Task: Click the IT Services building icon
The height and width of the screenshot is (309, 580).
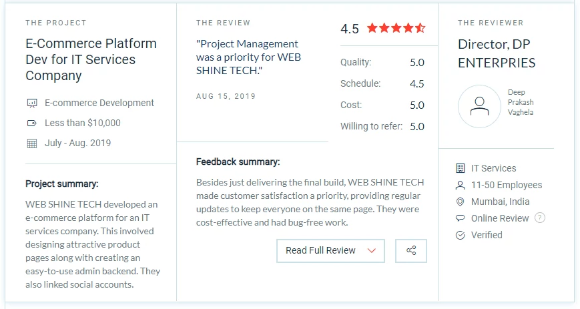Action: tap(460, 168)
